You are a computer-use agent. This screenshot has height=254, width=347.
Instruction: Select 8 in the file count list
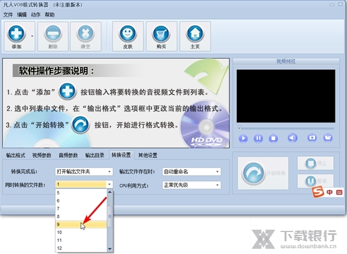coord(81,216)
